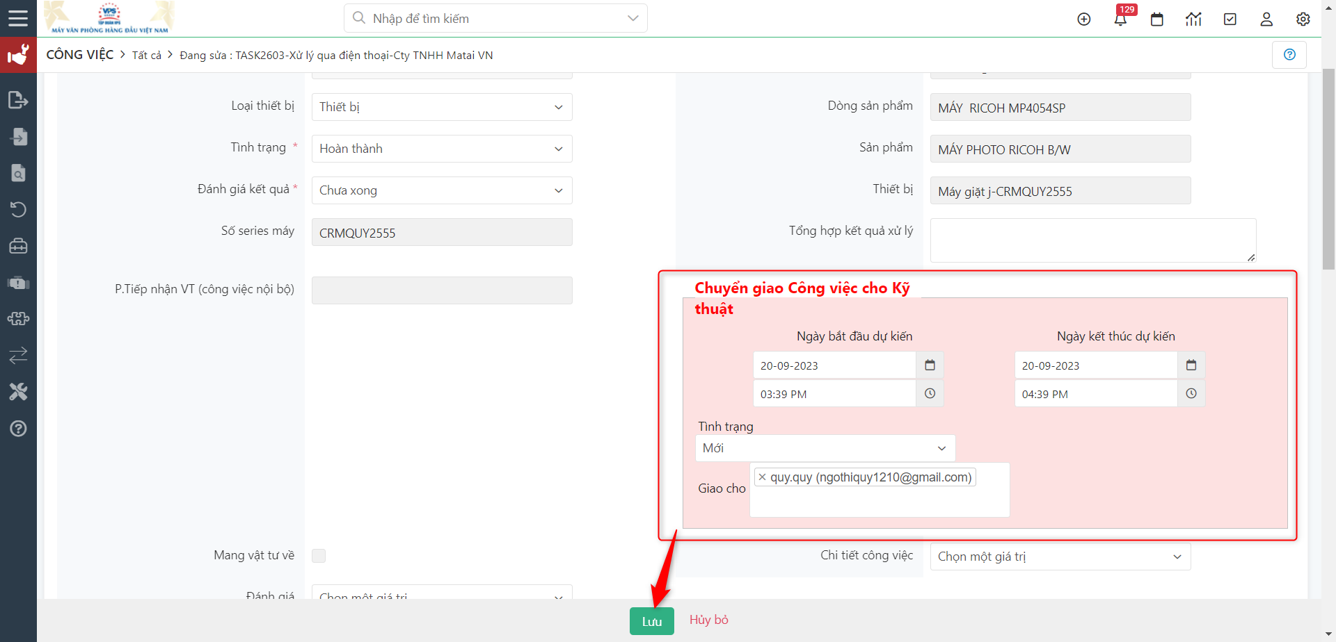This screenshot has width=1336, height=642.
Task: Click the 03:39 PM time field
Action: pos(834,393)
